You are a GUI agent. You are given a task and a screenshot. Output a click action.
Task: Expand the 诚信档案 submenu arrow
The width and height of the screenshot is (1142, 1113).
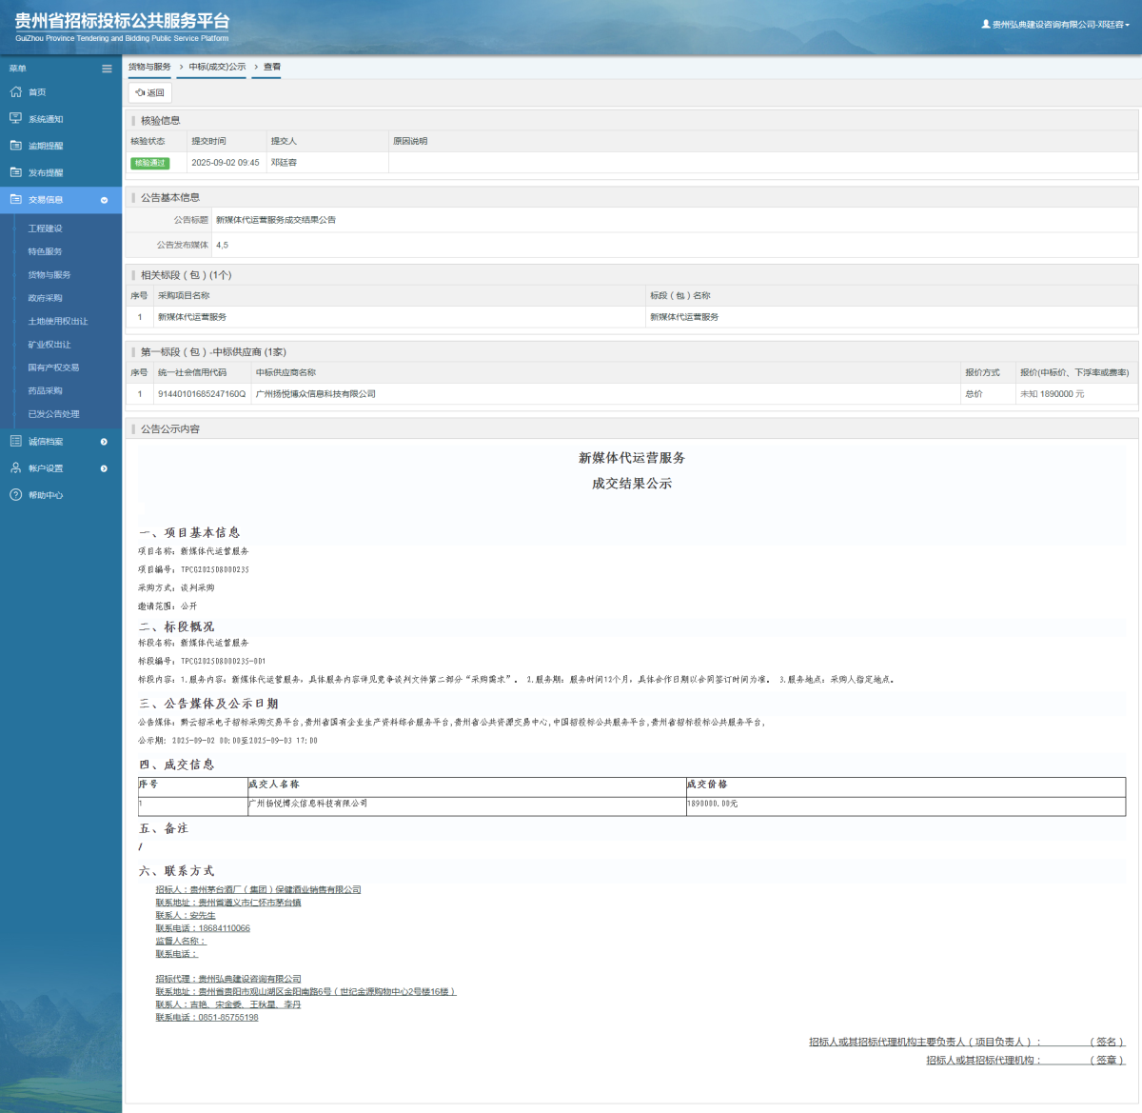104,442
